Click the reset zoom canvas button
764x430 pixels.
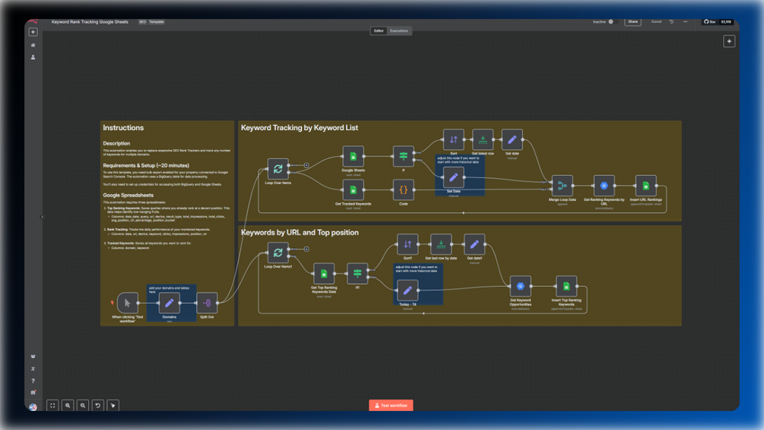coord(98,405)
